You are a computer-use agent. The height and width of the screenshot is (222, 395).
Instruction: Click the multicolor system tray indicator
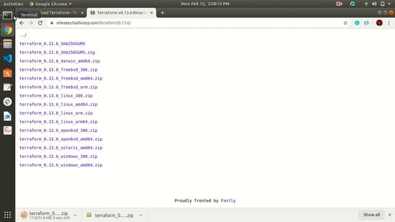point(352,4)
